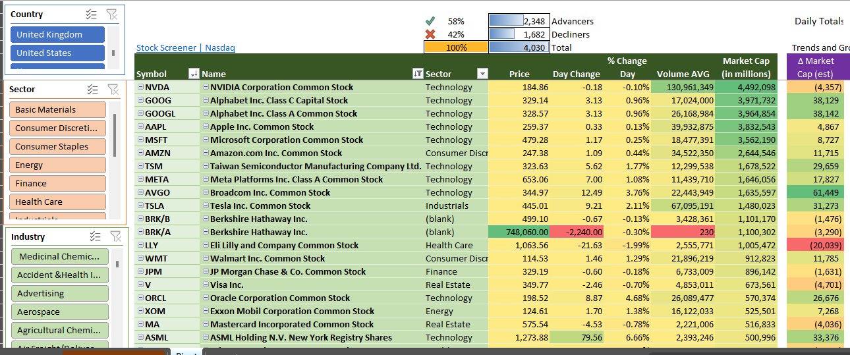Filter by Energy sector
The image size is (850, 355).
tap(57, 165)
